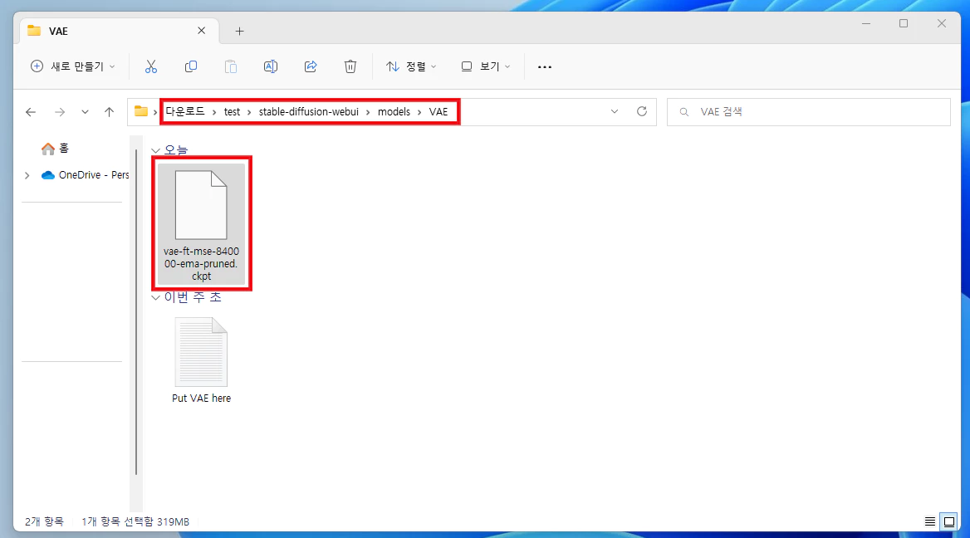Minimize the Explorer window
This screenshot has width=970, height=538.
(866, 23)
